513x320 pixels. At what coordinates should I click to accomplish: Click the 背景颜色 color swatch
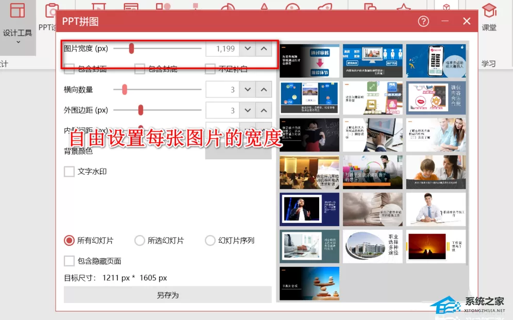point(239,151)
